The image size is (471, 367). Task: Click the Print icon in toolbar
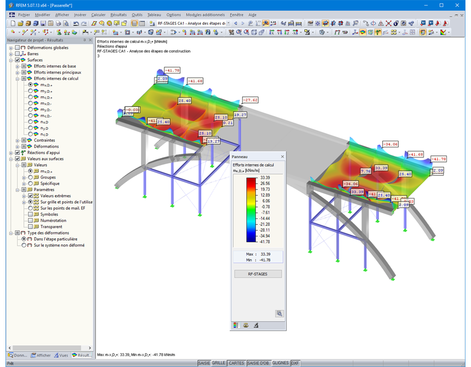pyautogui.click(x=58, y=23)
